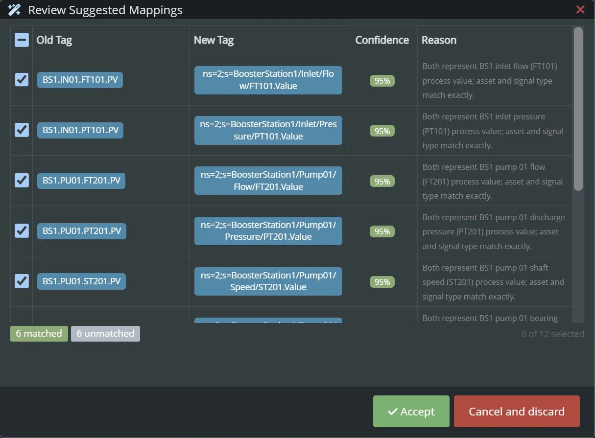This screenshot has width=595, height=438.
Task: Uncheck the BS1.PU01.PT201.PV row checkbox
Action: [x=22, y=231]
